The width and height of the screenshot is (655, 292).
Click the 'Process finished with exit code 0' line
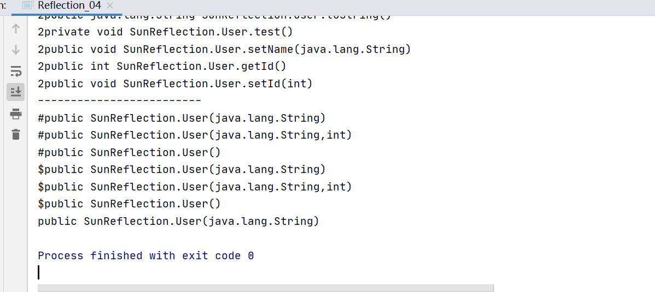[x=145, y=255]
